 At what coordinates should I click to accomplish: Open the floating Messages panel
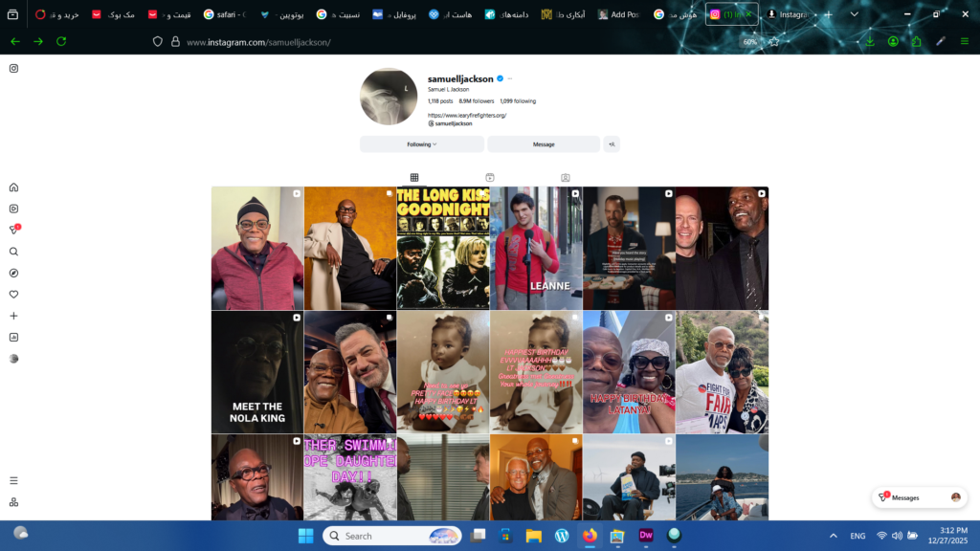click(919, 497)
